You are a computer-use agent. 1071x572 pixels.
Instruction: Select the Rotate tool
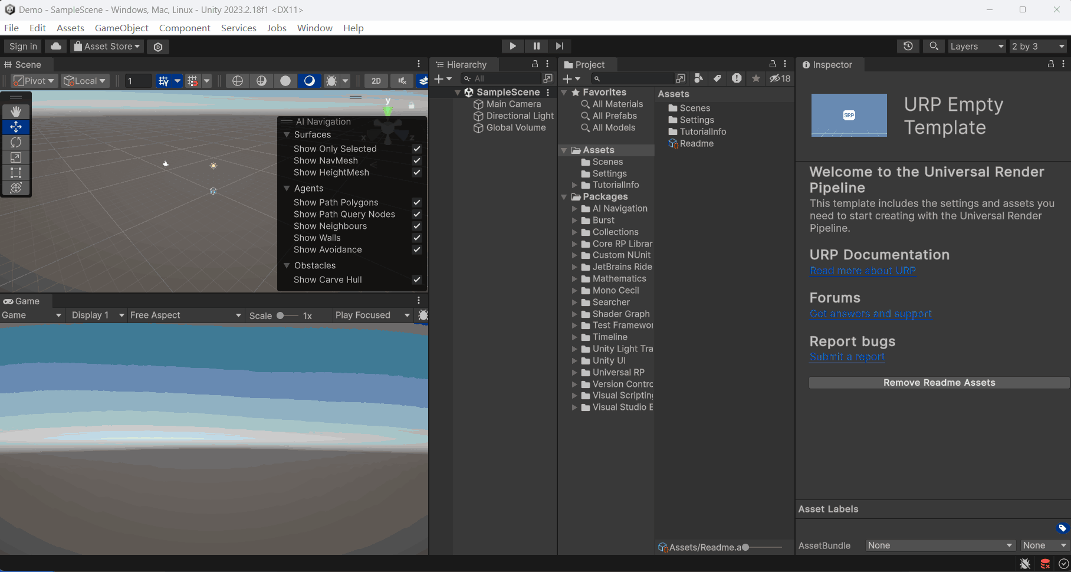click(x=16, y=142)
